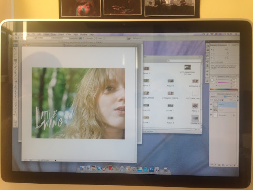This screenshot has height=190, width=253.
Task: Toggle lock position
Action: coord(220,100)
